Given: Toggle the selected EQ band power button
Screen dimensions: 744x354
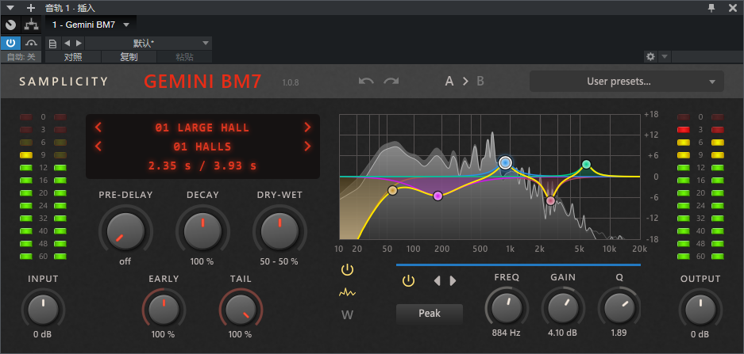Looking at the screenshot, I should tap(408, 280).
